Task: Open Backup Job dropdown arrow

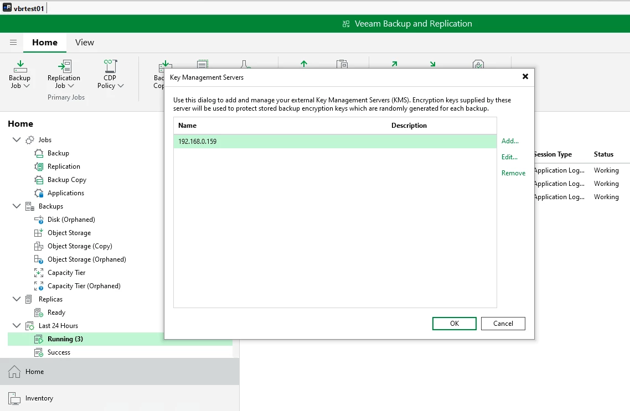Action: tap(27, 86)
